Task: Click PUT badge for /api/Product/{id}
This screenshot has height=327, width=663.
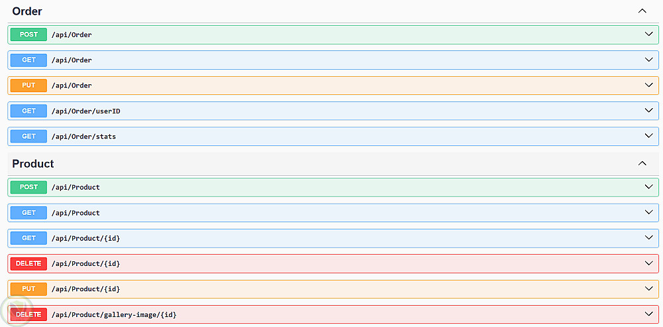Action: tap(29, 289)
